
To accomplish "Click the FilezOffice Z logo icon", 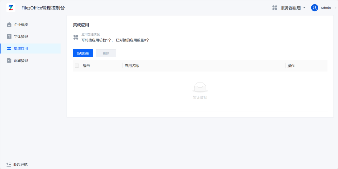I will (11, 7).
